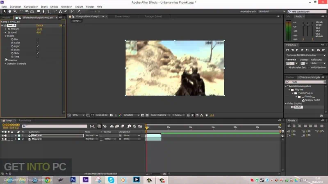Viewport: 328px width, 184px height.
Task: Select the Text tool
Action: coord(49,11)
